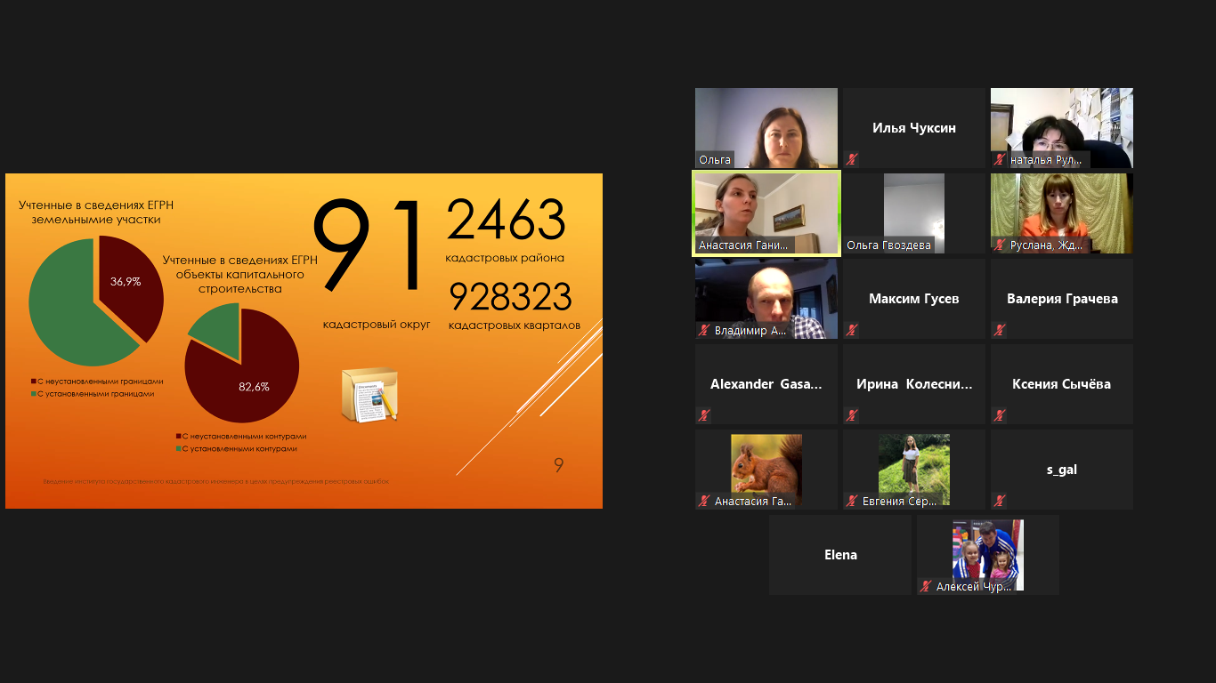The width and height of the screenshot is (1216, 683).
Task: Click green legend swatch 'С установленными границами'
Action: 34,393
